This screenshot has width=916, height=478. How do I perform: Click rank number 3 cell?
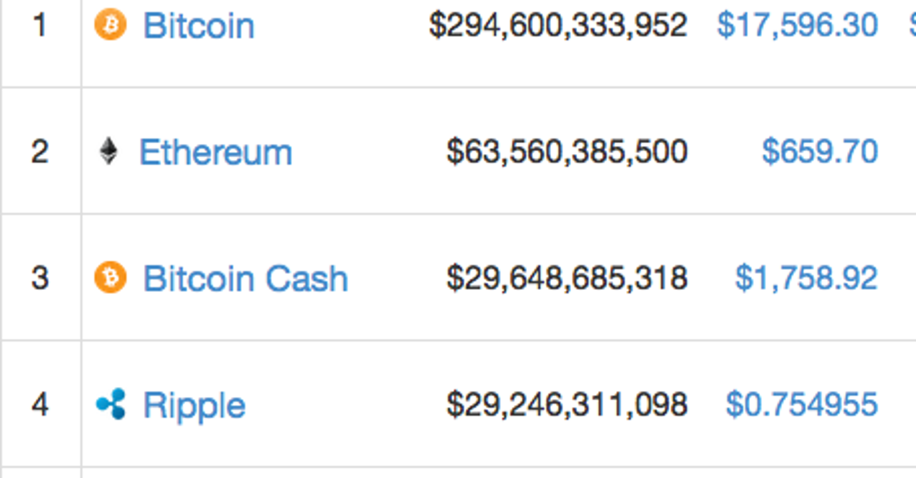[x=40, y=278]
